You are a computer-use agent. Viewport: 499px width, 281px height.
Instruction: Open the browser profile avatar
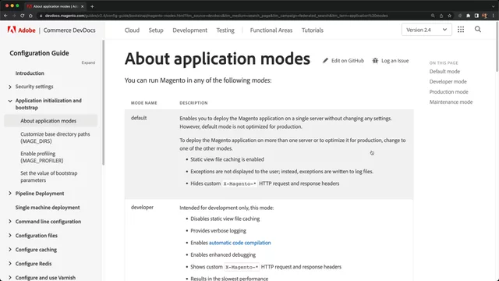(x=485, y=16)
